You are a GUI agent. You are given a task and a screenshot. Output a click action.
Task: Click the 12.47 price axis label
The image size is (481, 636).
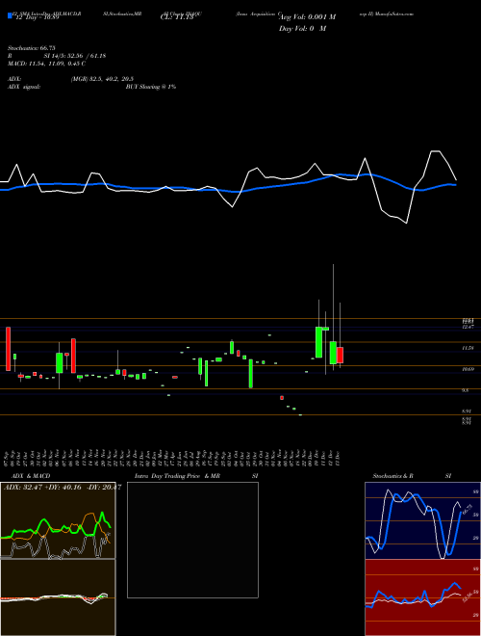point(468,327)
